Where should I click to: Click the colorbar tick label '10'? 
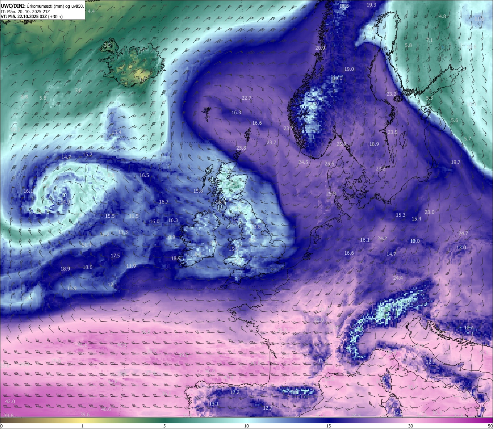246,426
